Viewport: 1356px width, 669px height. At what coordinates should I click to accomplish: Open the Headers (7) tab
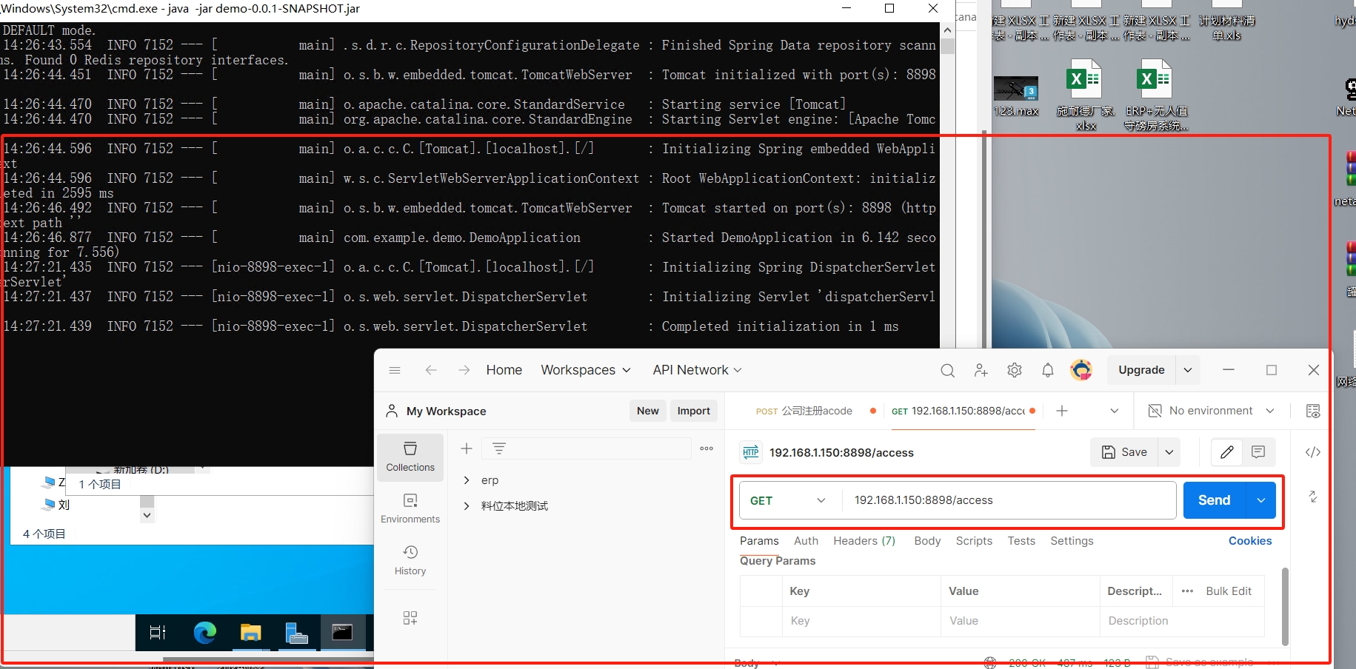pyautogui.click(x=864, y=541)
